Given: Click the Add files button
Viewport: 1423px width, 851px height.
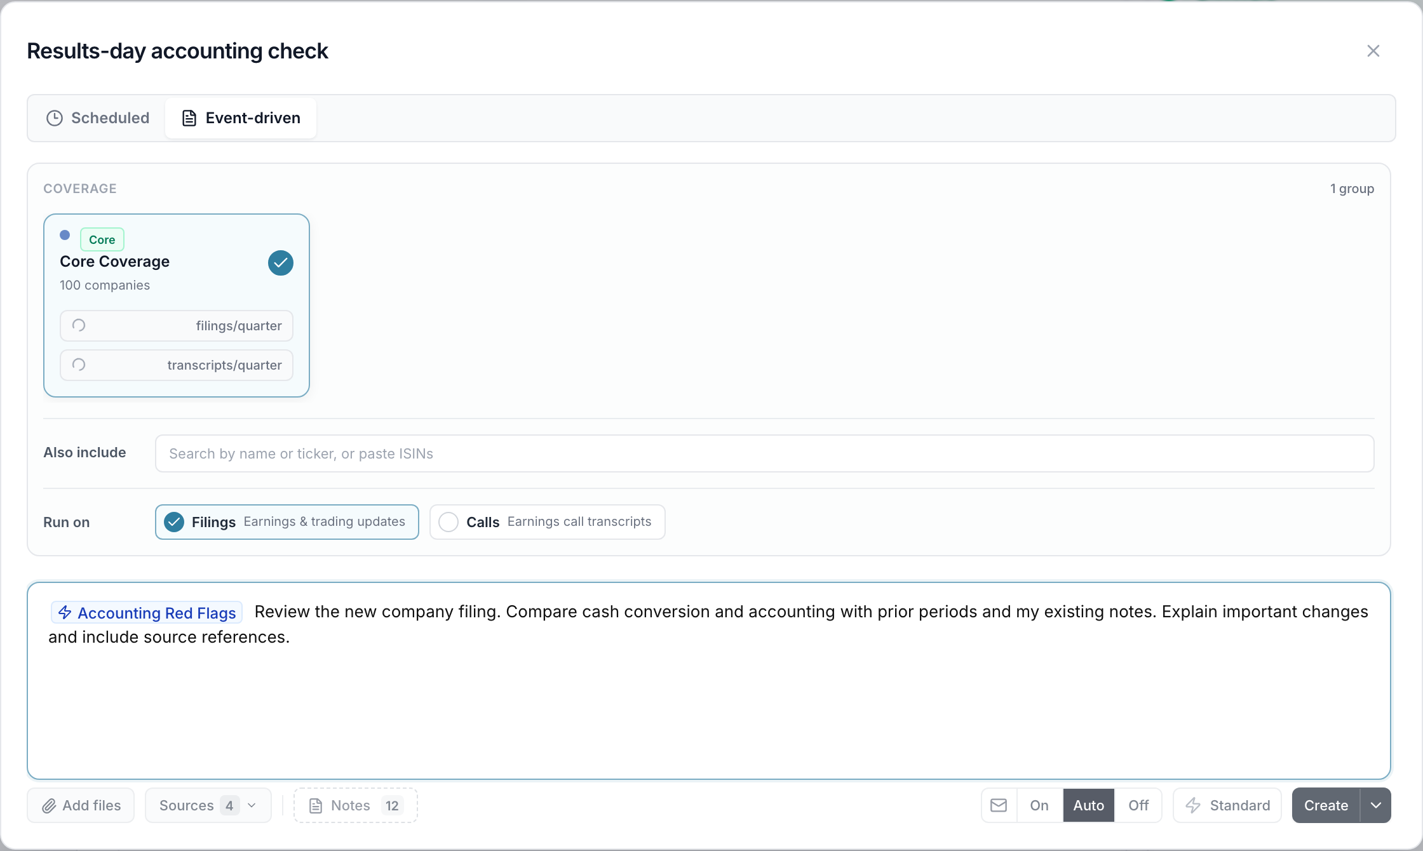Looking at the screenshot, I should click(81, 805).
